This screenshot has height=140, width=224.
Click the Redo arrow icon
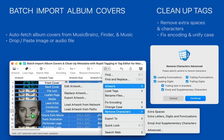coord(130,69)
